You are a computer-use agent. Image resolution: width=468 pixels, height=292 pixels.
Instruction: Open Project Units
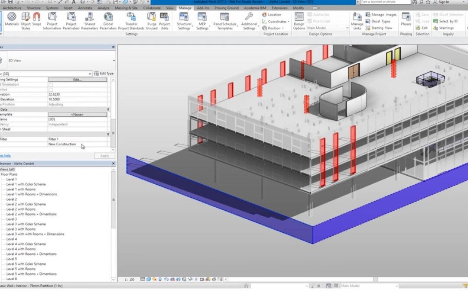164,21
